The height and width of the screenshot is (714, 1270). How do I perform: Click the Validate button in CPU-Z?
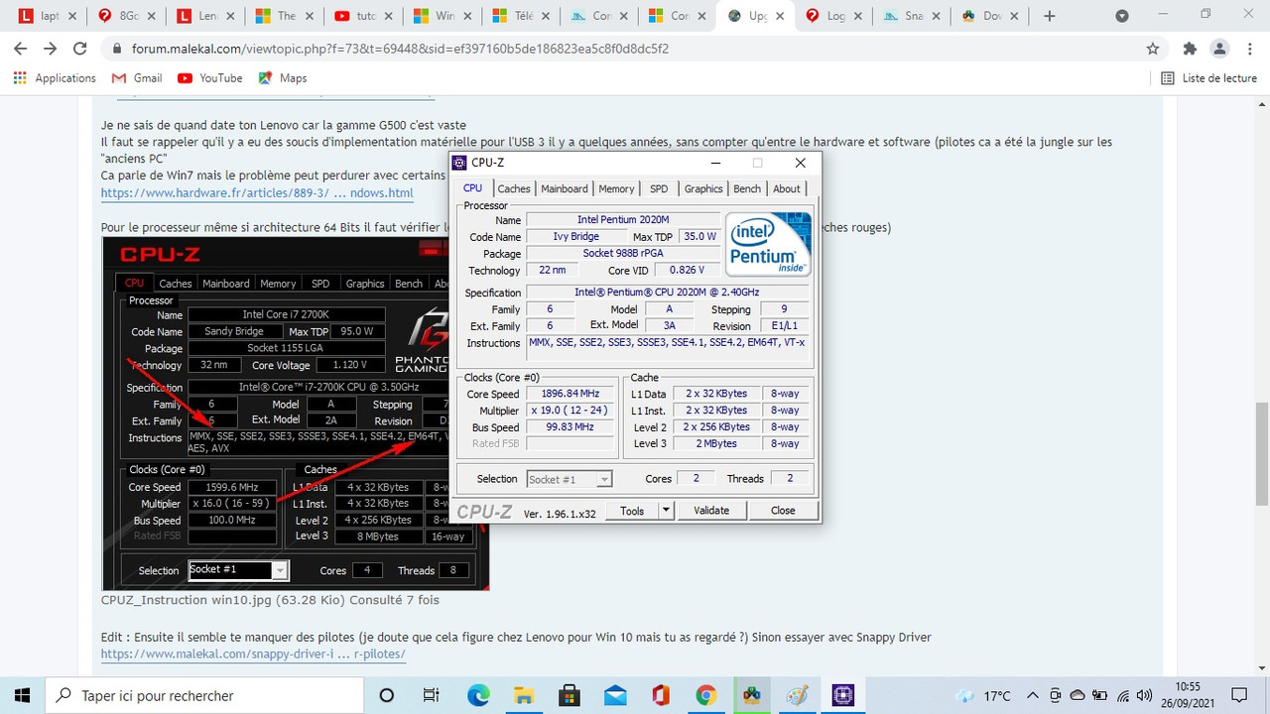711,511
